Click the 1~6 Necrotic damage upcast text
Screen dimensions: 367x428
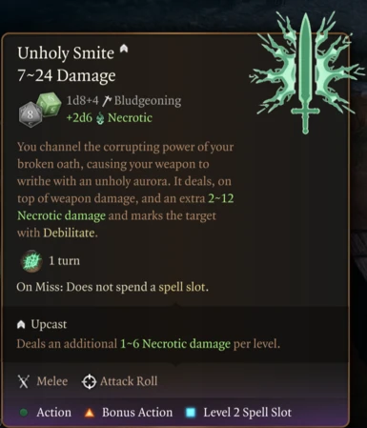point(175,344)
